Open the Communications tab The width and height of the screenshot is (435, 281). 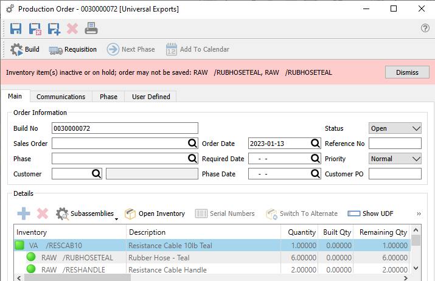point(61,97)
